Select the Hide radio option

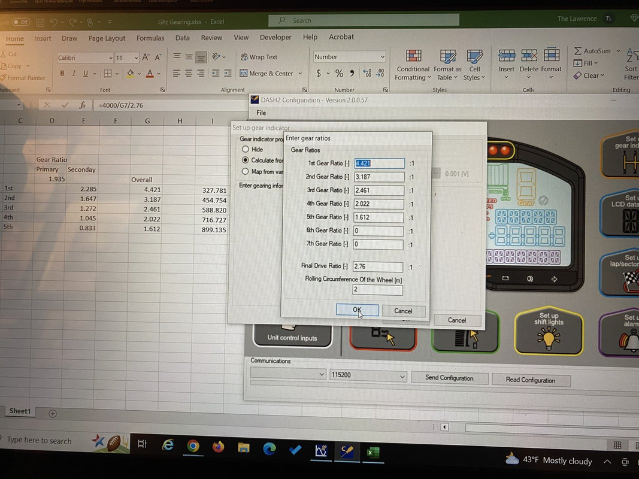(246, 149)
